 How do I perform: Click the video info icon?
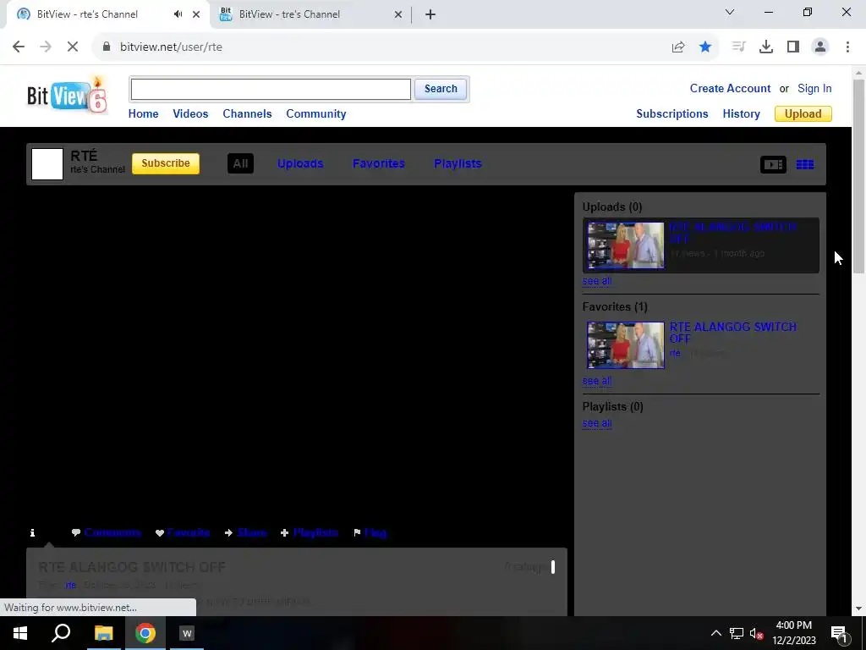coord(33,533)
